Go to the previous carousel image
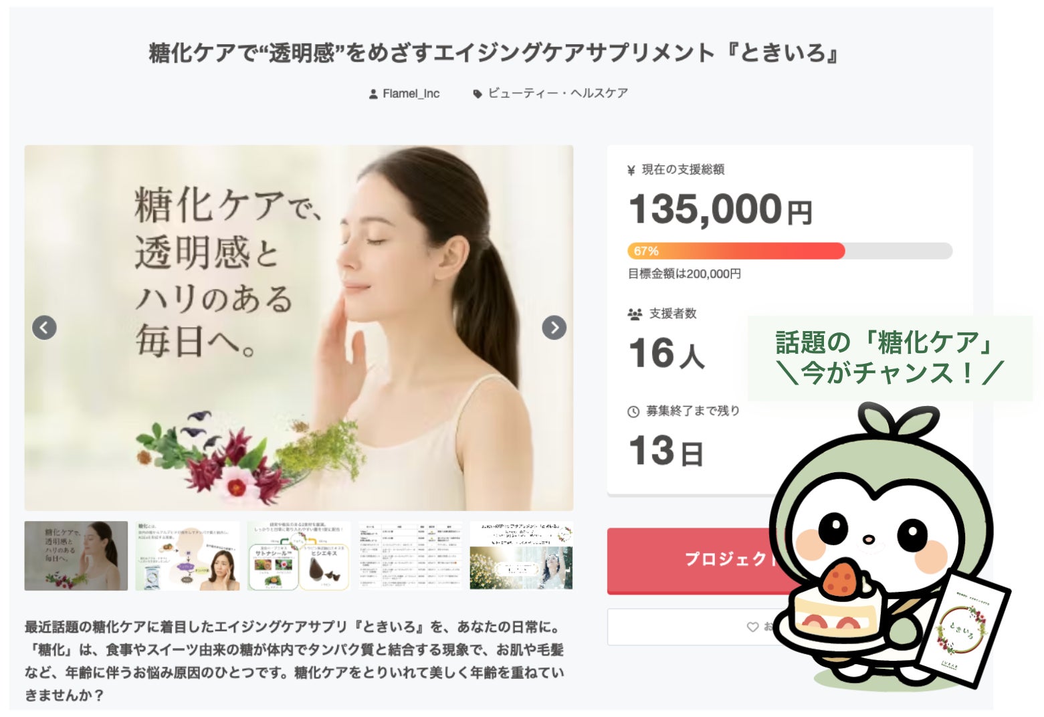 44,328
